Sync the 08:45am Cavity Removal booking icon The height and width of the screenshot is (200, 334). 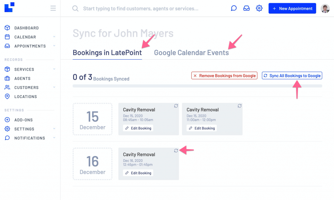pos(176,106)
